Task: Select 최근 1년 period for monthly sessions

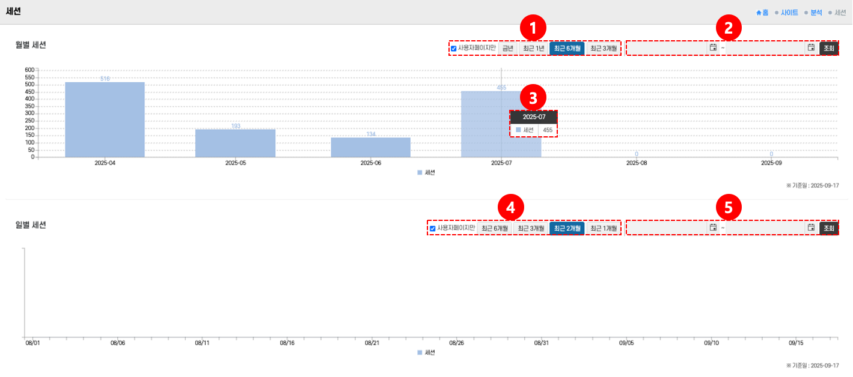Action: click(x=533, y=49)
